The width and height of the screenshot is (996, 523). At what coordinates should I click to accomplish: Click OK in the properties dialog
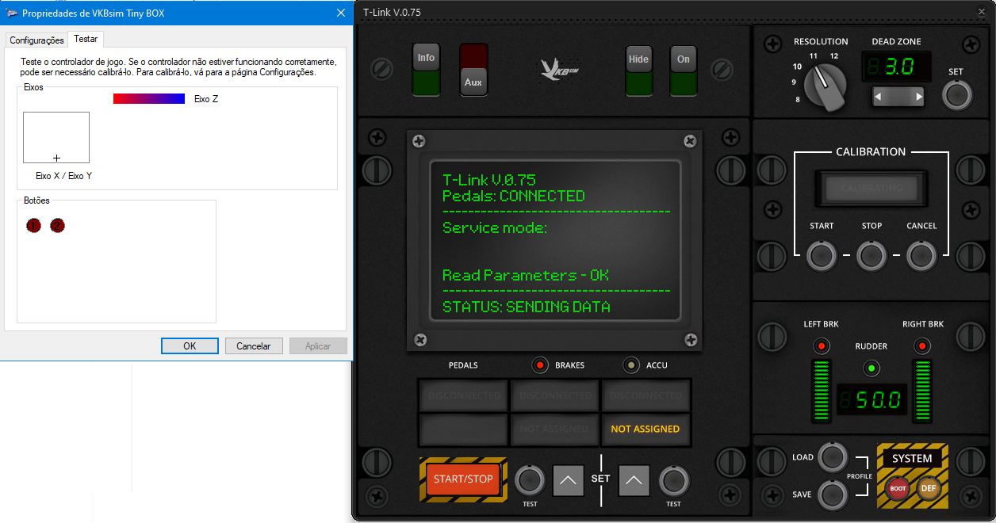(x=190, y=346)
